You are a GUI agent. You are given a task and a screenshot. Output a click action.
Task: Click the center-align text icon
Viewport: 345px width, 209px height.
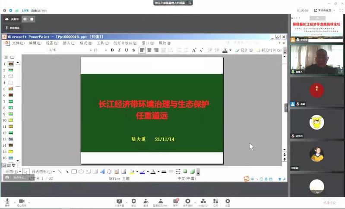pos(149,50)
